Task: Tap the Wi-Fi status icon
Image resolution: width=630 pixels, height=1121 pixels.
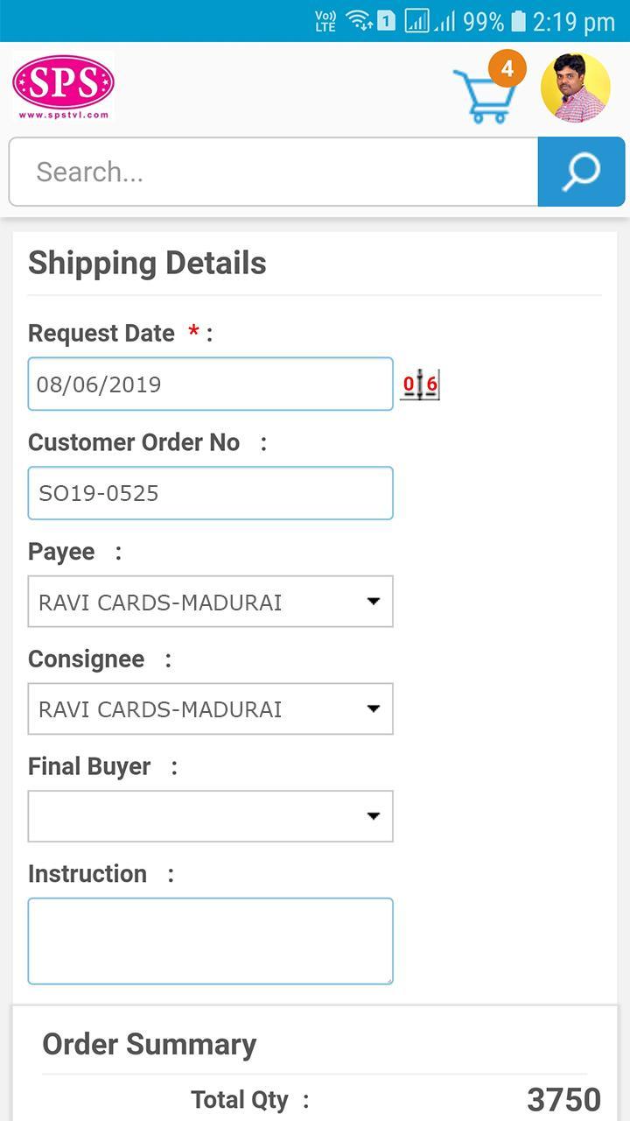Action: click(x=359, y=20)
